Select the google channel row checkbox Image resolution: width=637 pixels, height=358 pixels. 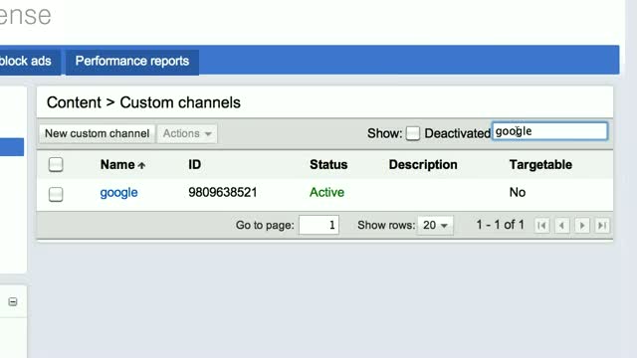pos(56,194)
